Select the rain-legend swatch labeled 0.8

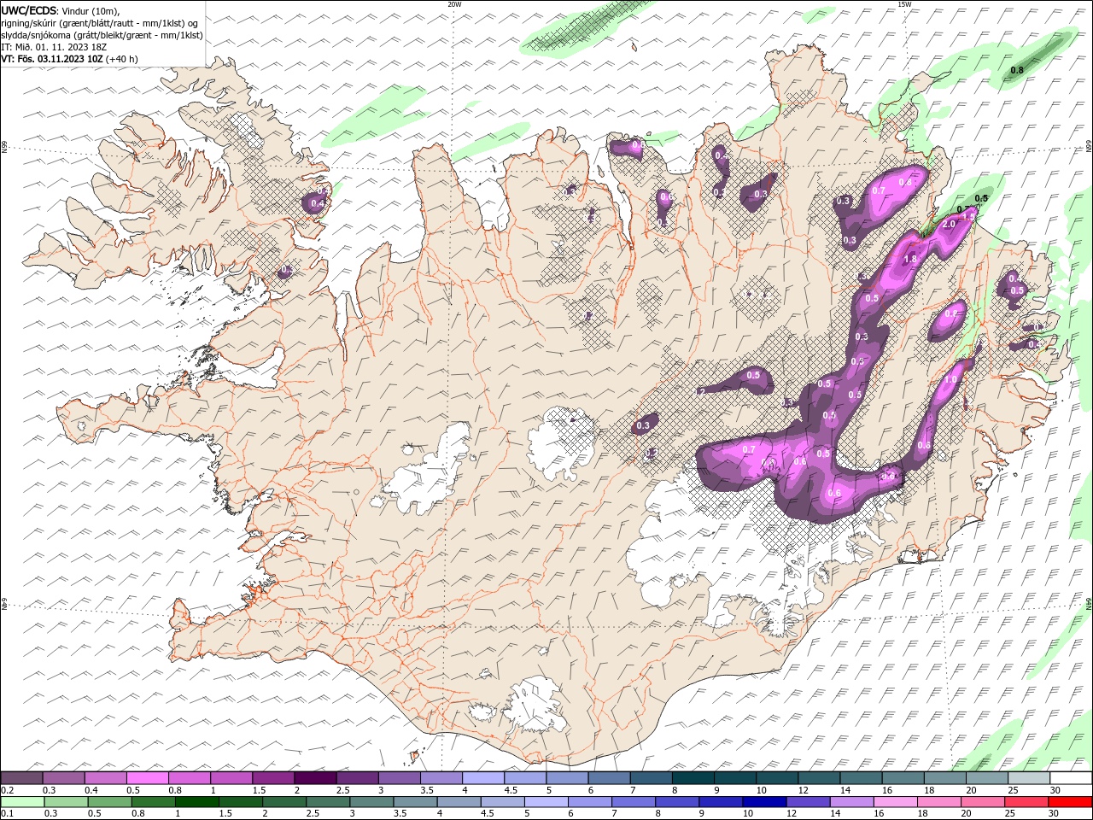coord(153,802)
